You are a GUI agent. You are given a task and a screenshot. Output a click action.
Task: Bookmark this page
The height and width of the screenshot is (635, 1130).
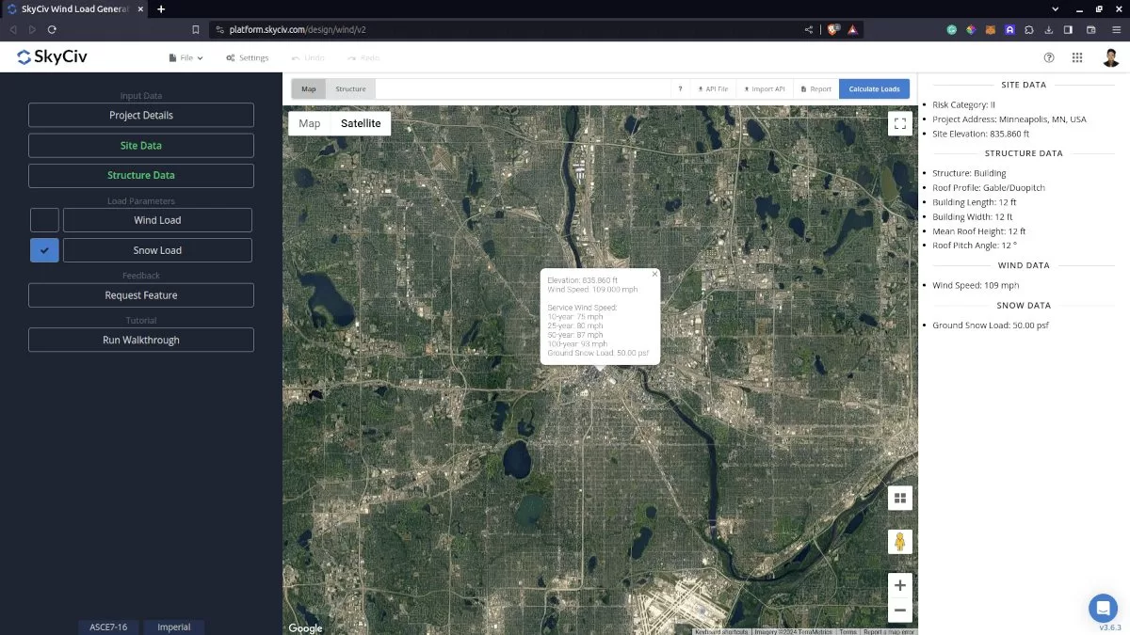coord(195,29)
